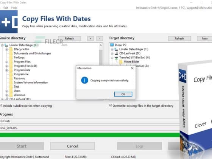Viewport: 212px width, 159px height.
Task: Expand CD-Laufwerk (D:) in target tree
Action: (x=112, y=53)
